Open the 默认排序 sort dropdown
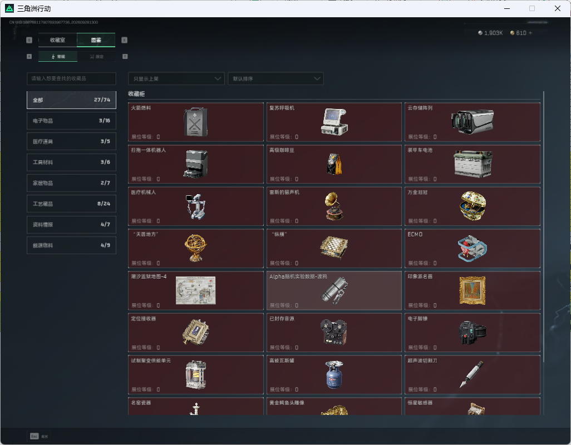 point(275,78)
